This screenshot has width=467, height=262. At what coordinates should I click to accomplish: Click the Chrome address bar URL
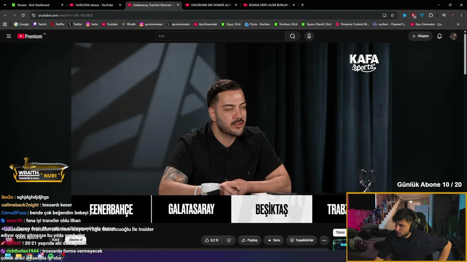[x=66, y=15]
